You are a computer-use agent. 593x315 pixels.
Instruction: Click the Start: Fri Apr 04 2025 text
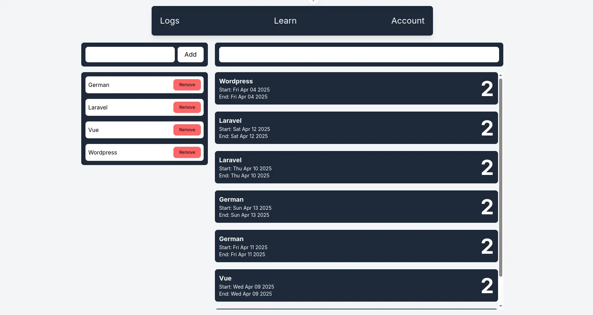244,90
